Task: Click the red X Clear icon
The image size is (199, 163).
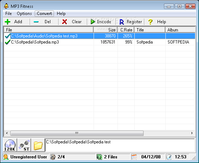Action: [64, 22]
